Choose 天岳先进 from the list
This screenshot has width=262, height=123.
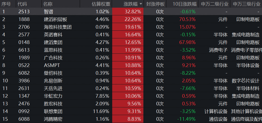(53, 88)
